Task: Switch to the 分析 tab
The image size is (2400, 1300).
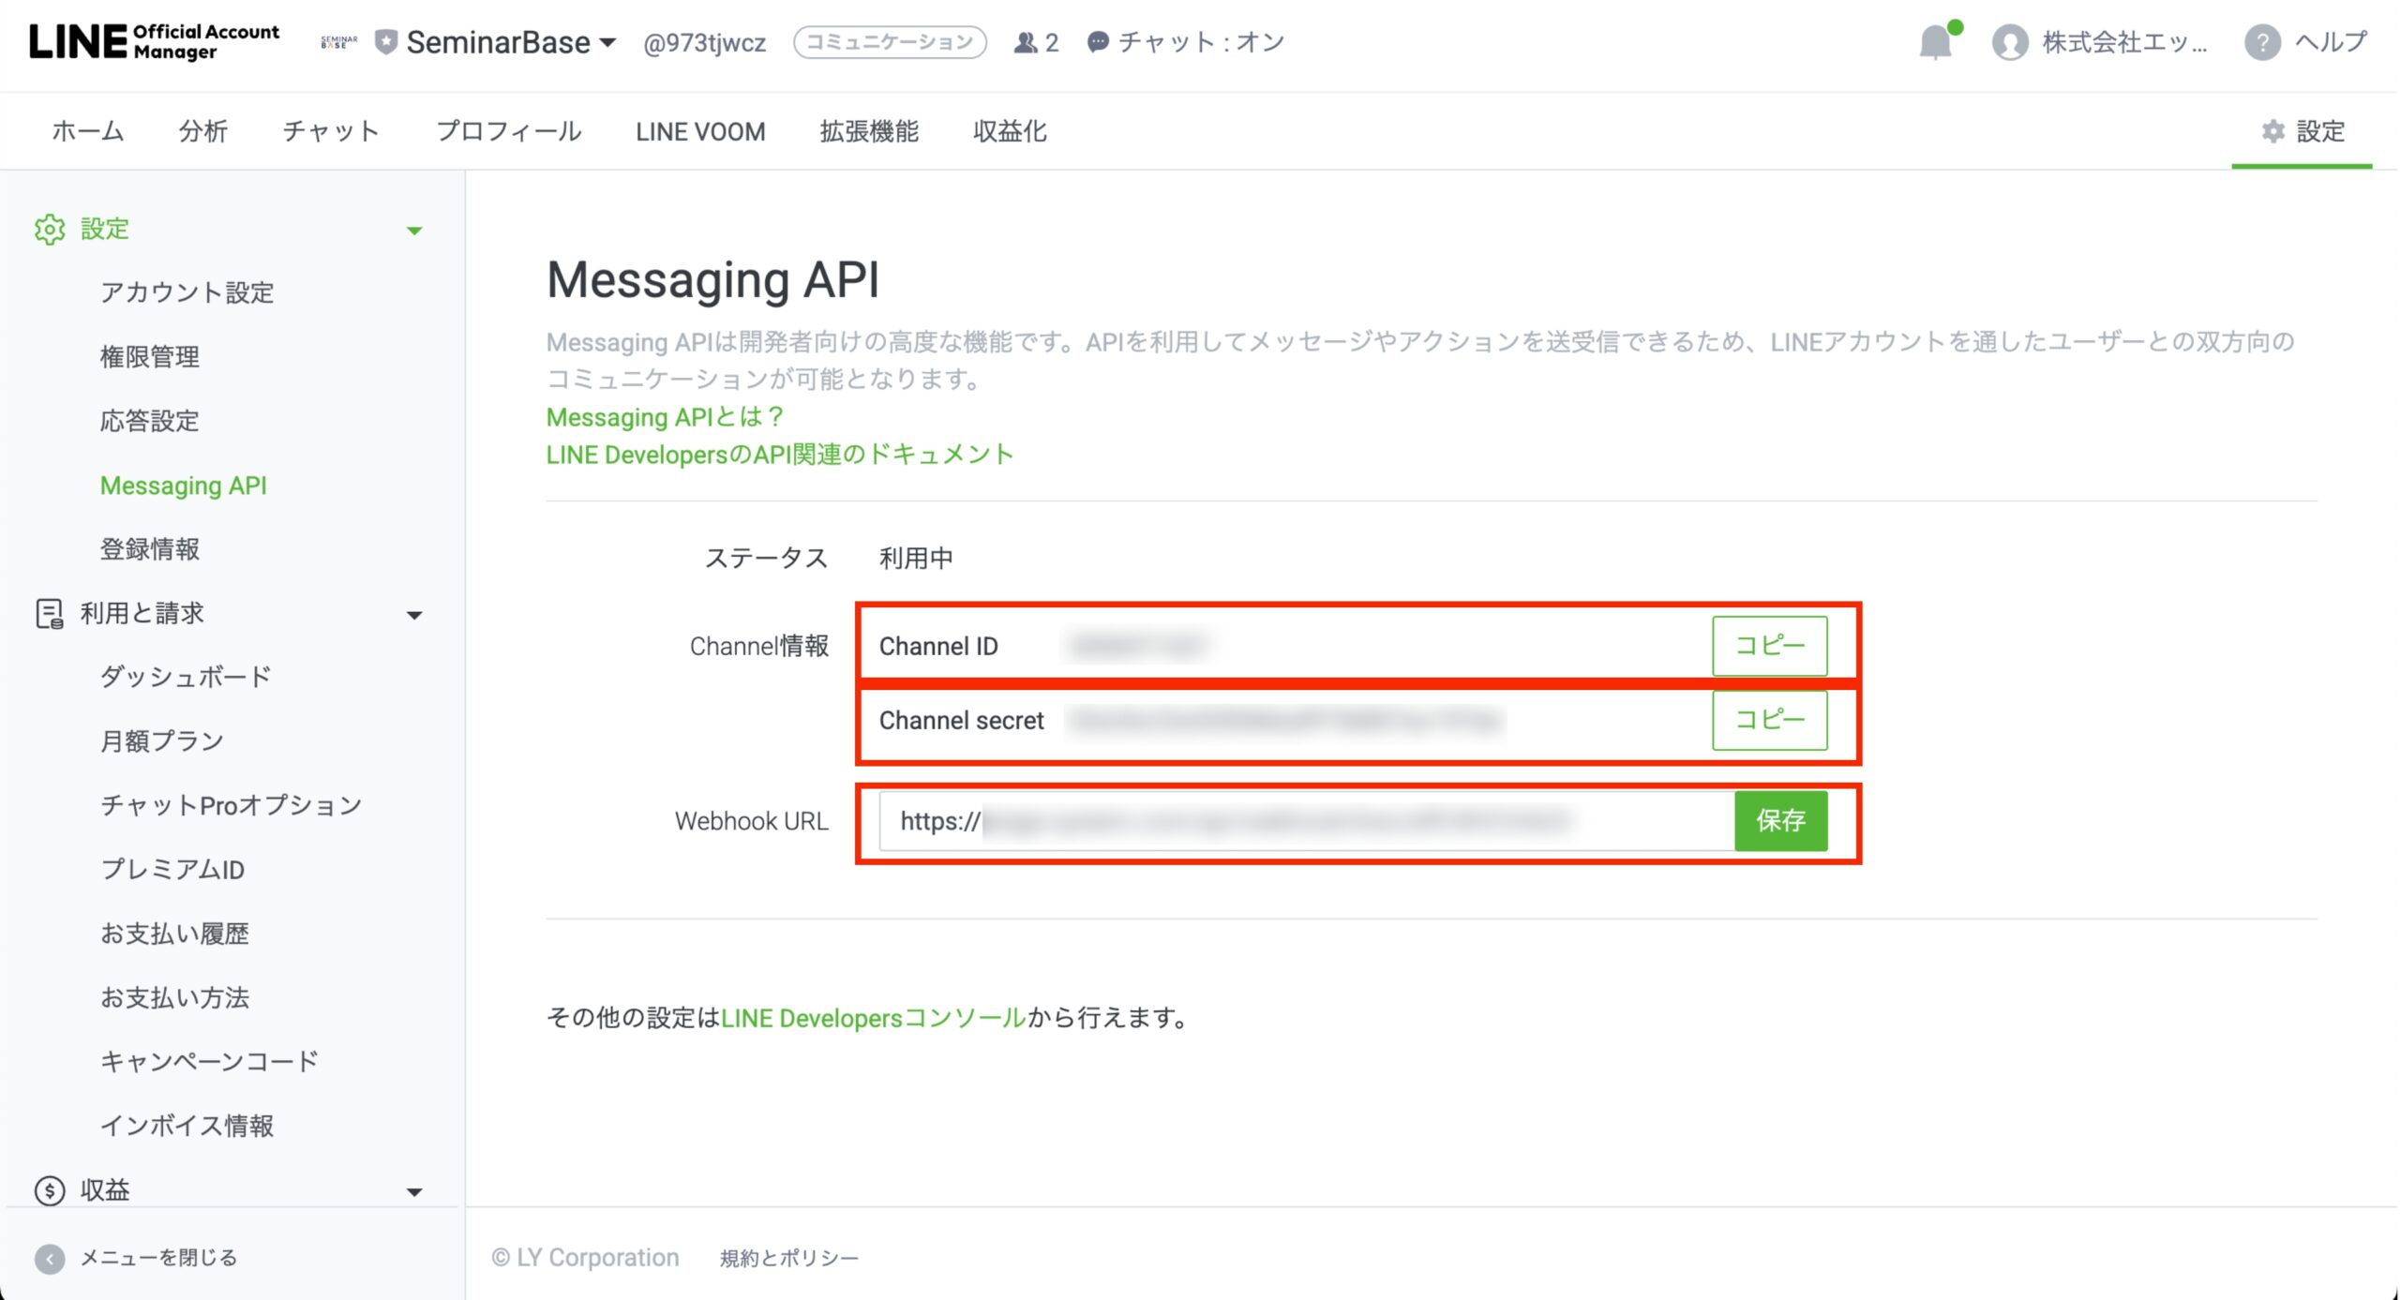Action: (202, 131)
